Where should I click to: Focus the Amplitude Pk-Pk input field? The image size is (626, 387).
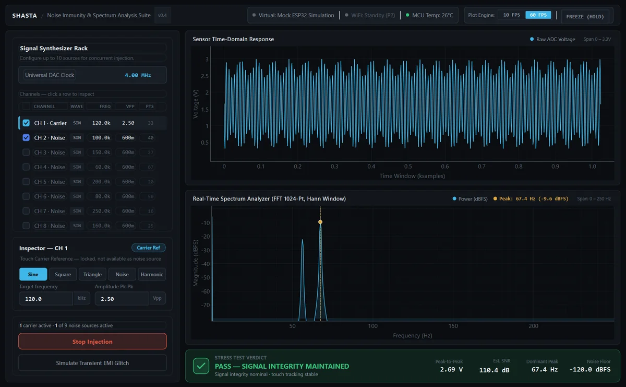coord(122,299)
